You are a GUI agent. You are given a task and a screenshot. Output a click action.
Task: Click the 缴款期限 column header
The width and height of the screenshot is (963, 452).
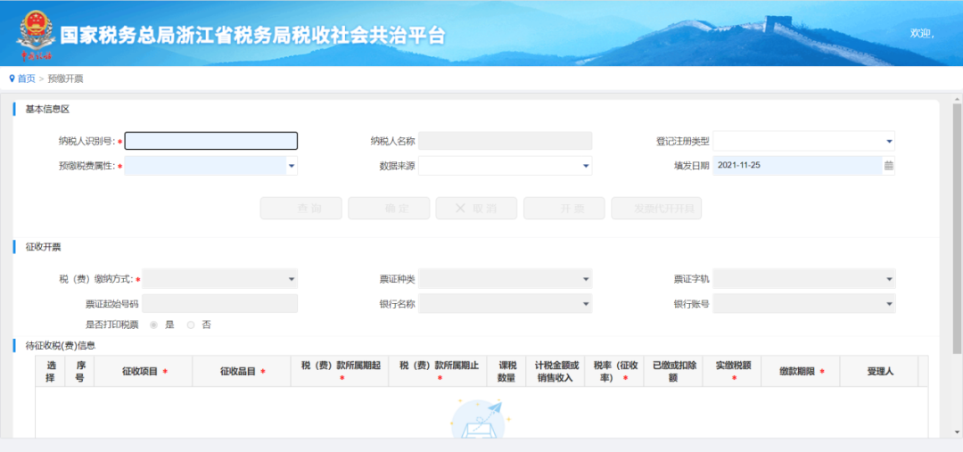(801, 371)
